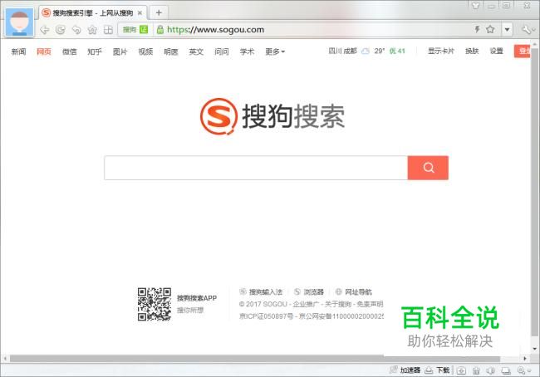540x377 pixels.
Task: Click the horizontal scrollbar right arrow
Action: click(525, 359)
